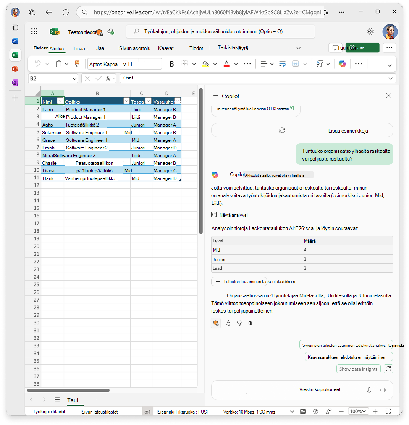Viewport: 409px width, 425px height.
Task: Zoom out with the minus button
Action: pos(341,411)
